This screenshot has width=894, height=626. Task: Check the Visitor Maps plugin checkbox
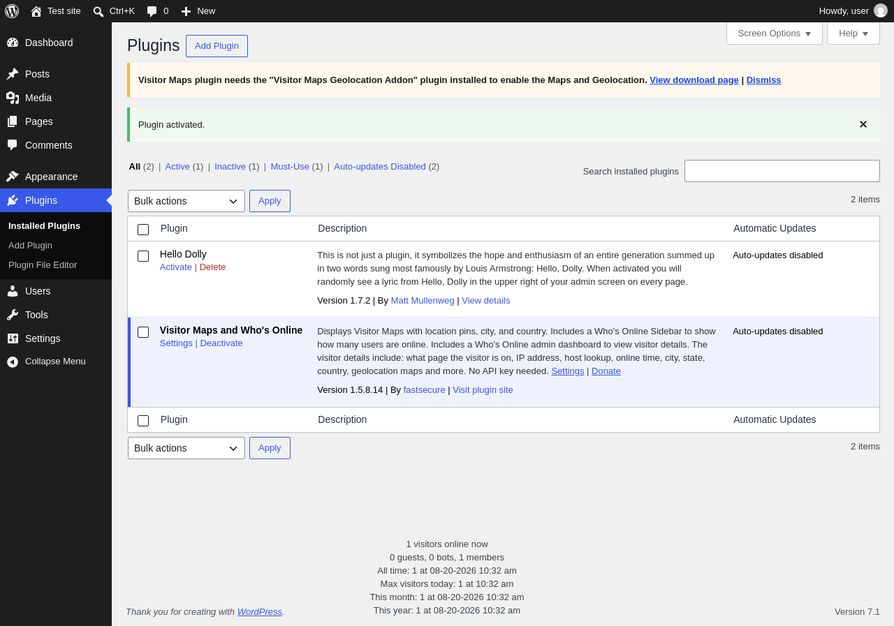tap(143, 332)
